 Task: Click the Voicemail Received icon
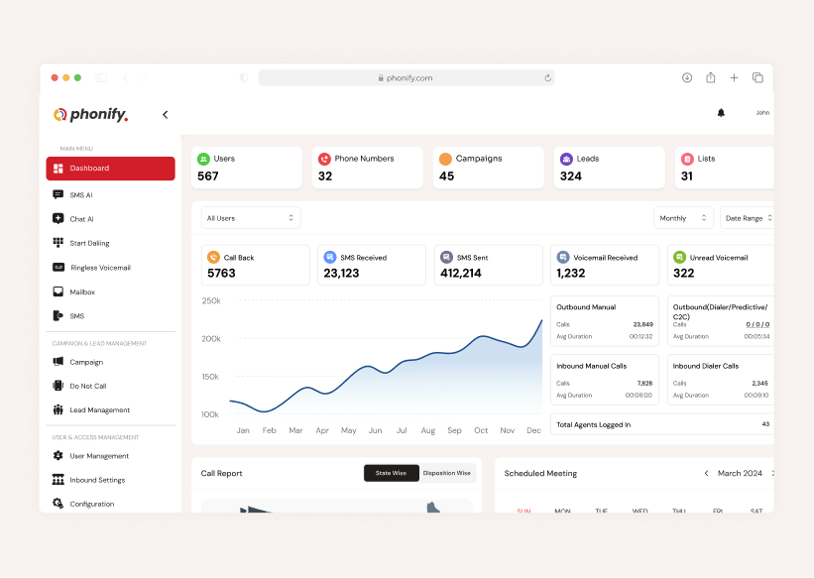564,257
